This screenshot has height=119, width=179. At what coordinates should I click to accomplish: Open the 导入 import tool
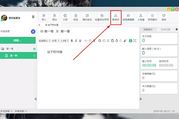[x=44, y=18]
